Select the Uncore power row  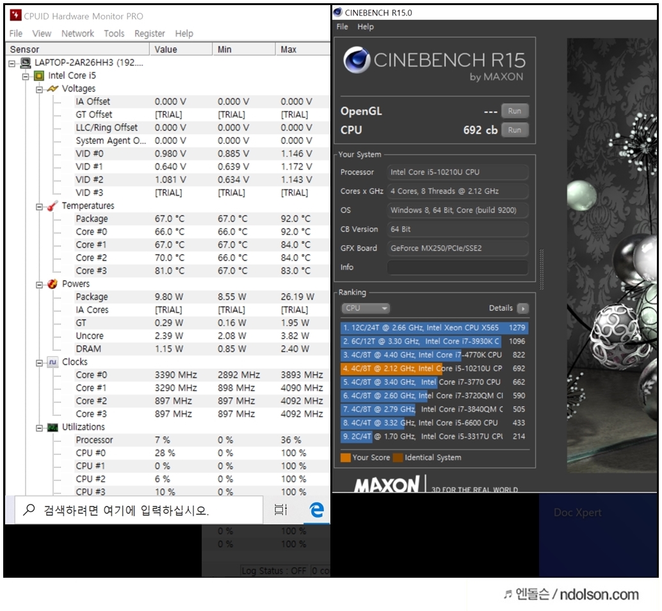click(x=202, y=336)
